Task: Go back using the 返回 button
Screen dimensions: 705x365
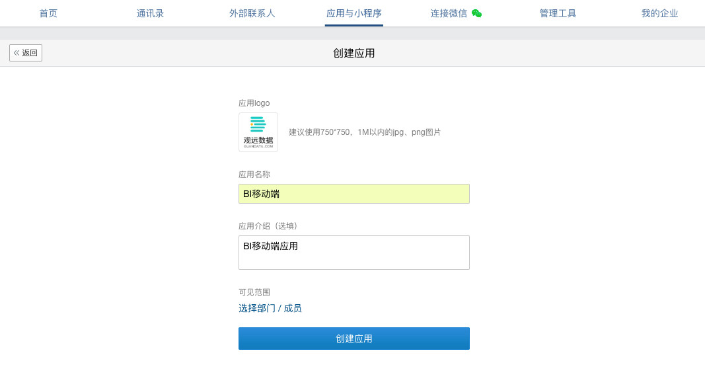Action: 26,53
